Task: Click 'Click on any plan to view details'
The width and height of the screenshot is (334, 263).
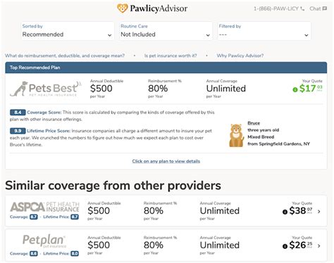Action: [166, 161]
